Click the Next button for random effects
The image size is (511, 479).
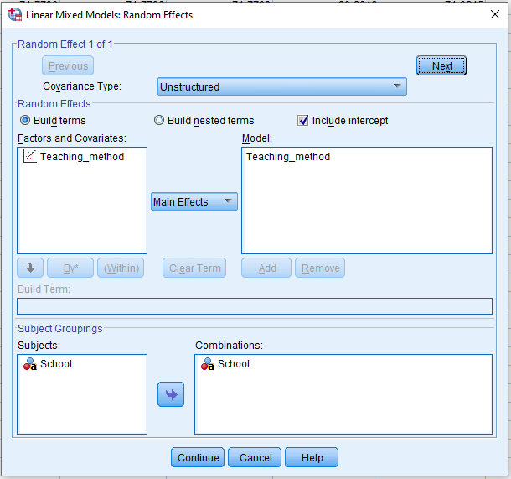click(441, 66)
